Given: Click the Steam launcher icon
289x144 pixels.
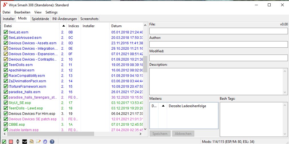Looking at the screenshot, I should 25,142.
